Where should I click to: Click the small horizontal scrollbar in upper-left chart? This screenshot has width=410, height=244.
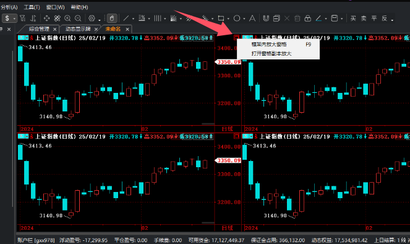click(x=208, y=124)
